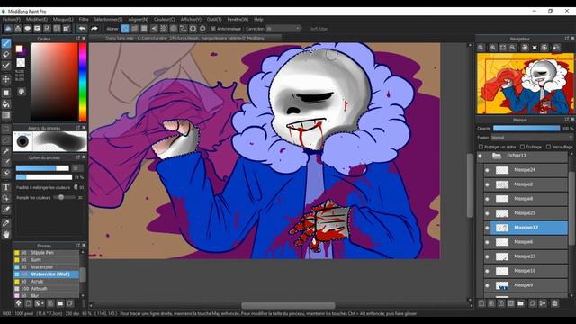Click the first Aligner snap-off icon
The image size is (576, 324).
(125, 29)
